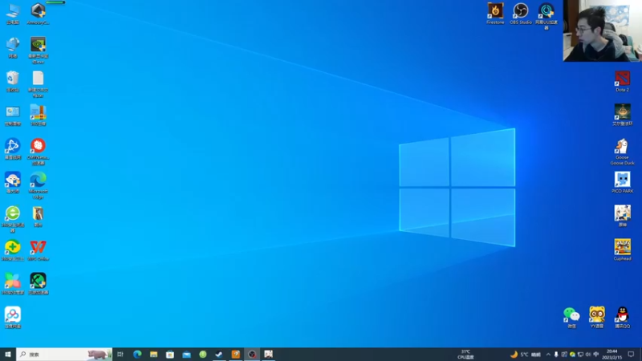Open the YY Voice desktop shortcut
Viewport: 642px width, 361px height.
tap(597, 318)
